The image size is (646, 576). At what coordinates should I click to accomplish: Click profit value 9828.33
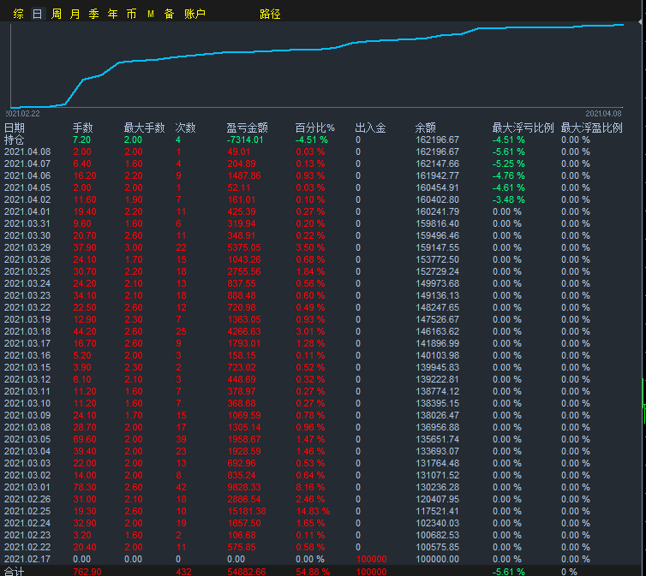point(244,487)
